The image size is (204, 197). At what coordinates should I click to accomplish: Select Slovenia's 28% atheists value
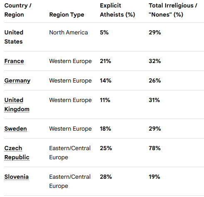pyautogui.click(x=106, y=177)
